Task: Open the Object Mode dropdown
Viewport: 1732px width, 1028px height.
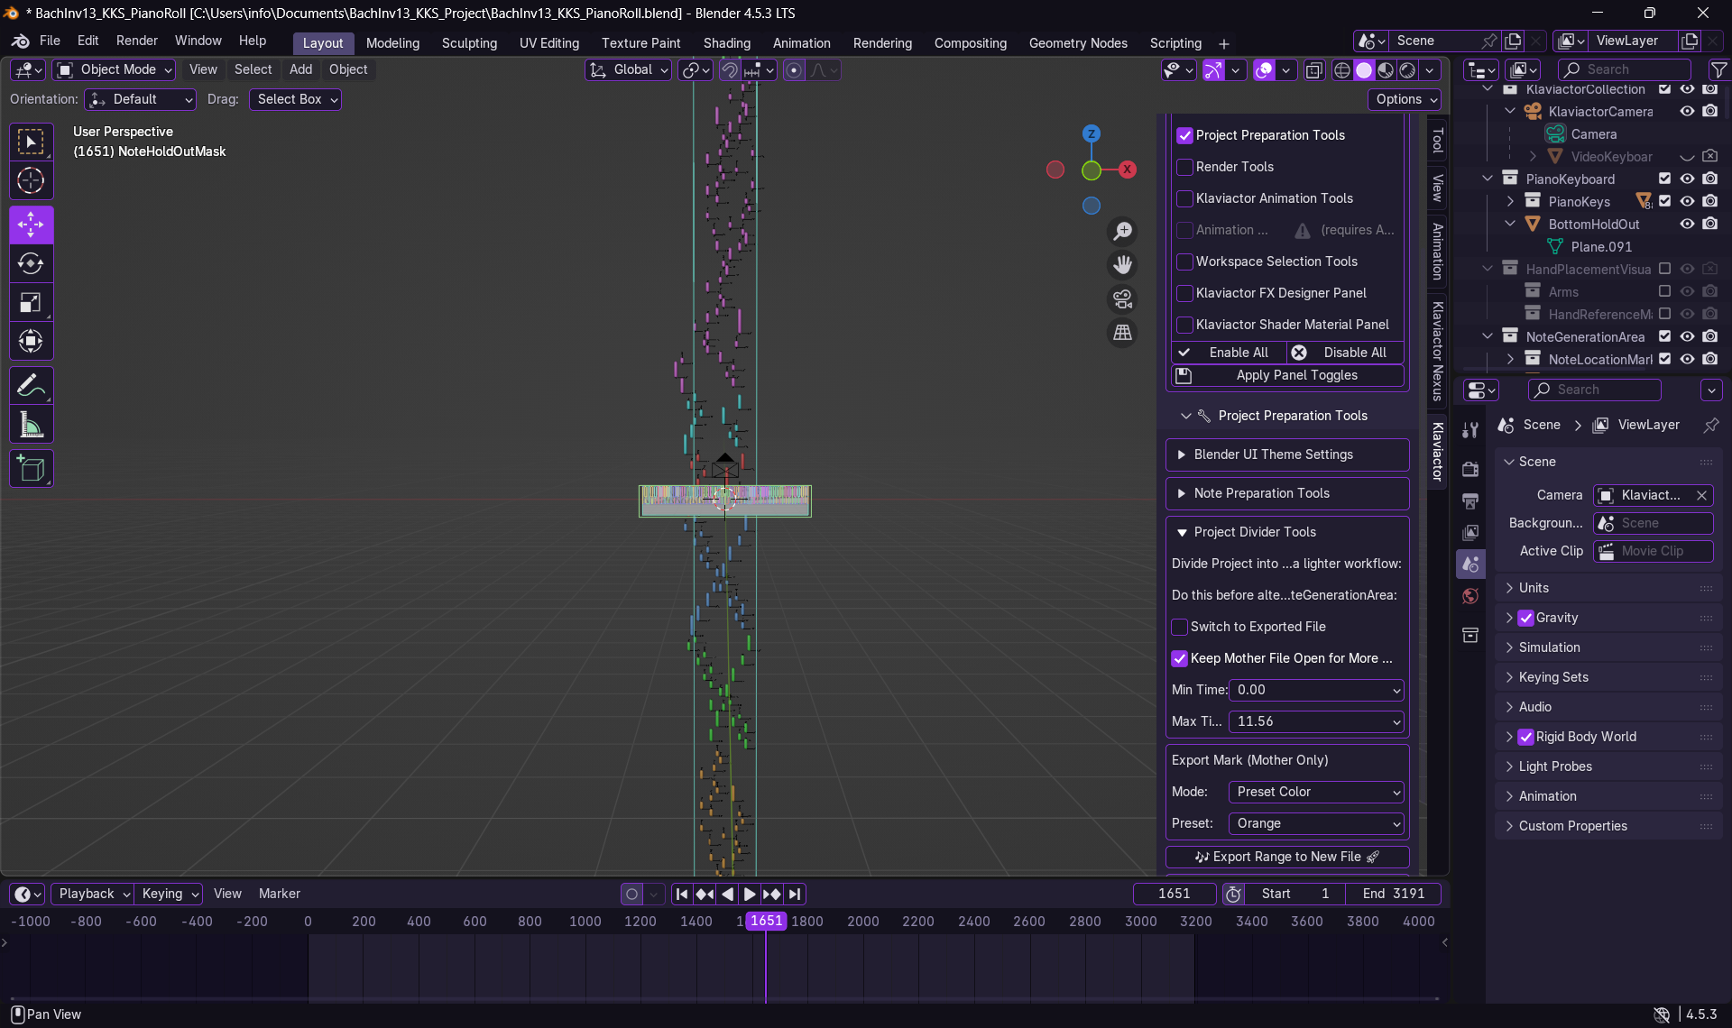Action: pyautogui.click(x=114, y=69)
